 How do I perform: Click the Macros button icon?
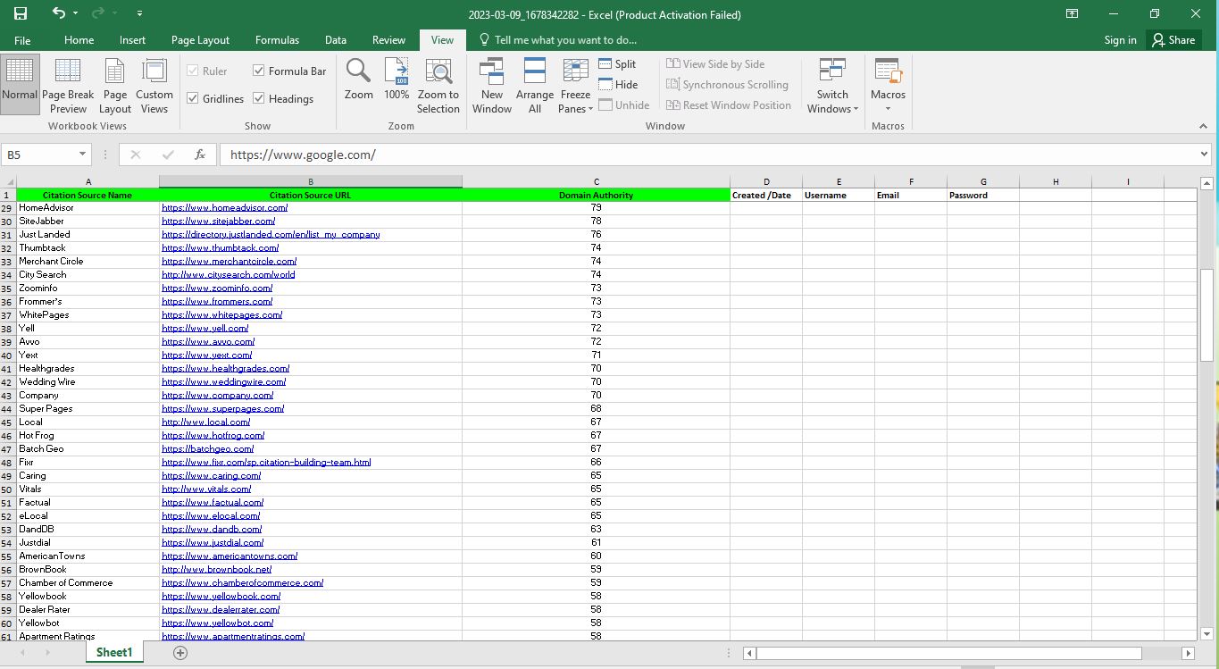(888, 71)
